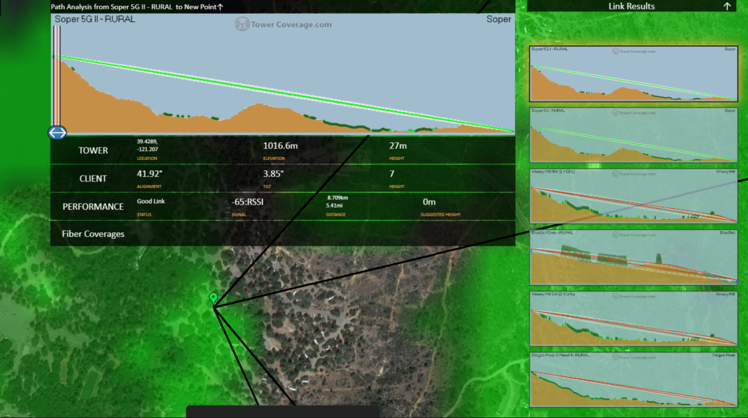
Task: Click the Path Analysis from Soper 5G II title text
Action: point(134,7)
